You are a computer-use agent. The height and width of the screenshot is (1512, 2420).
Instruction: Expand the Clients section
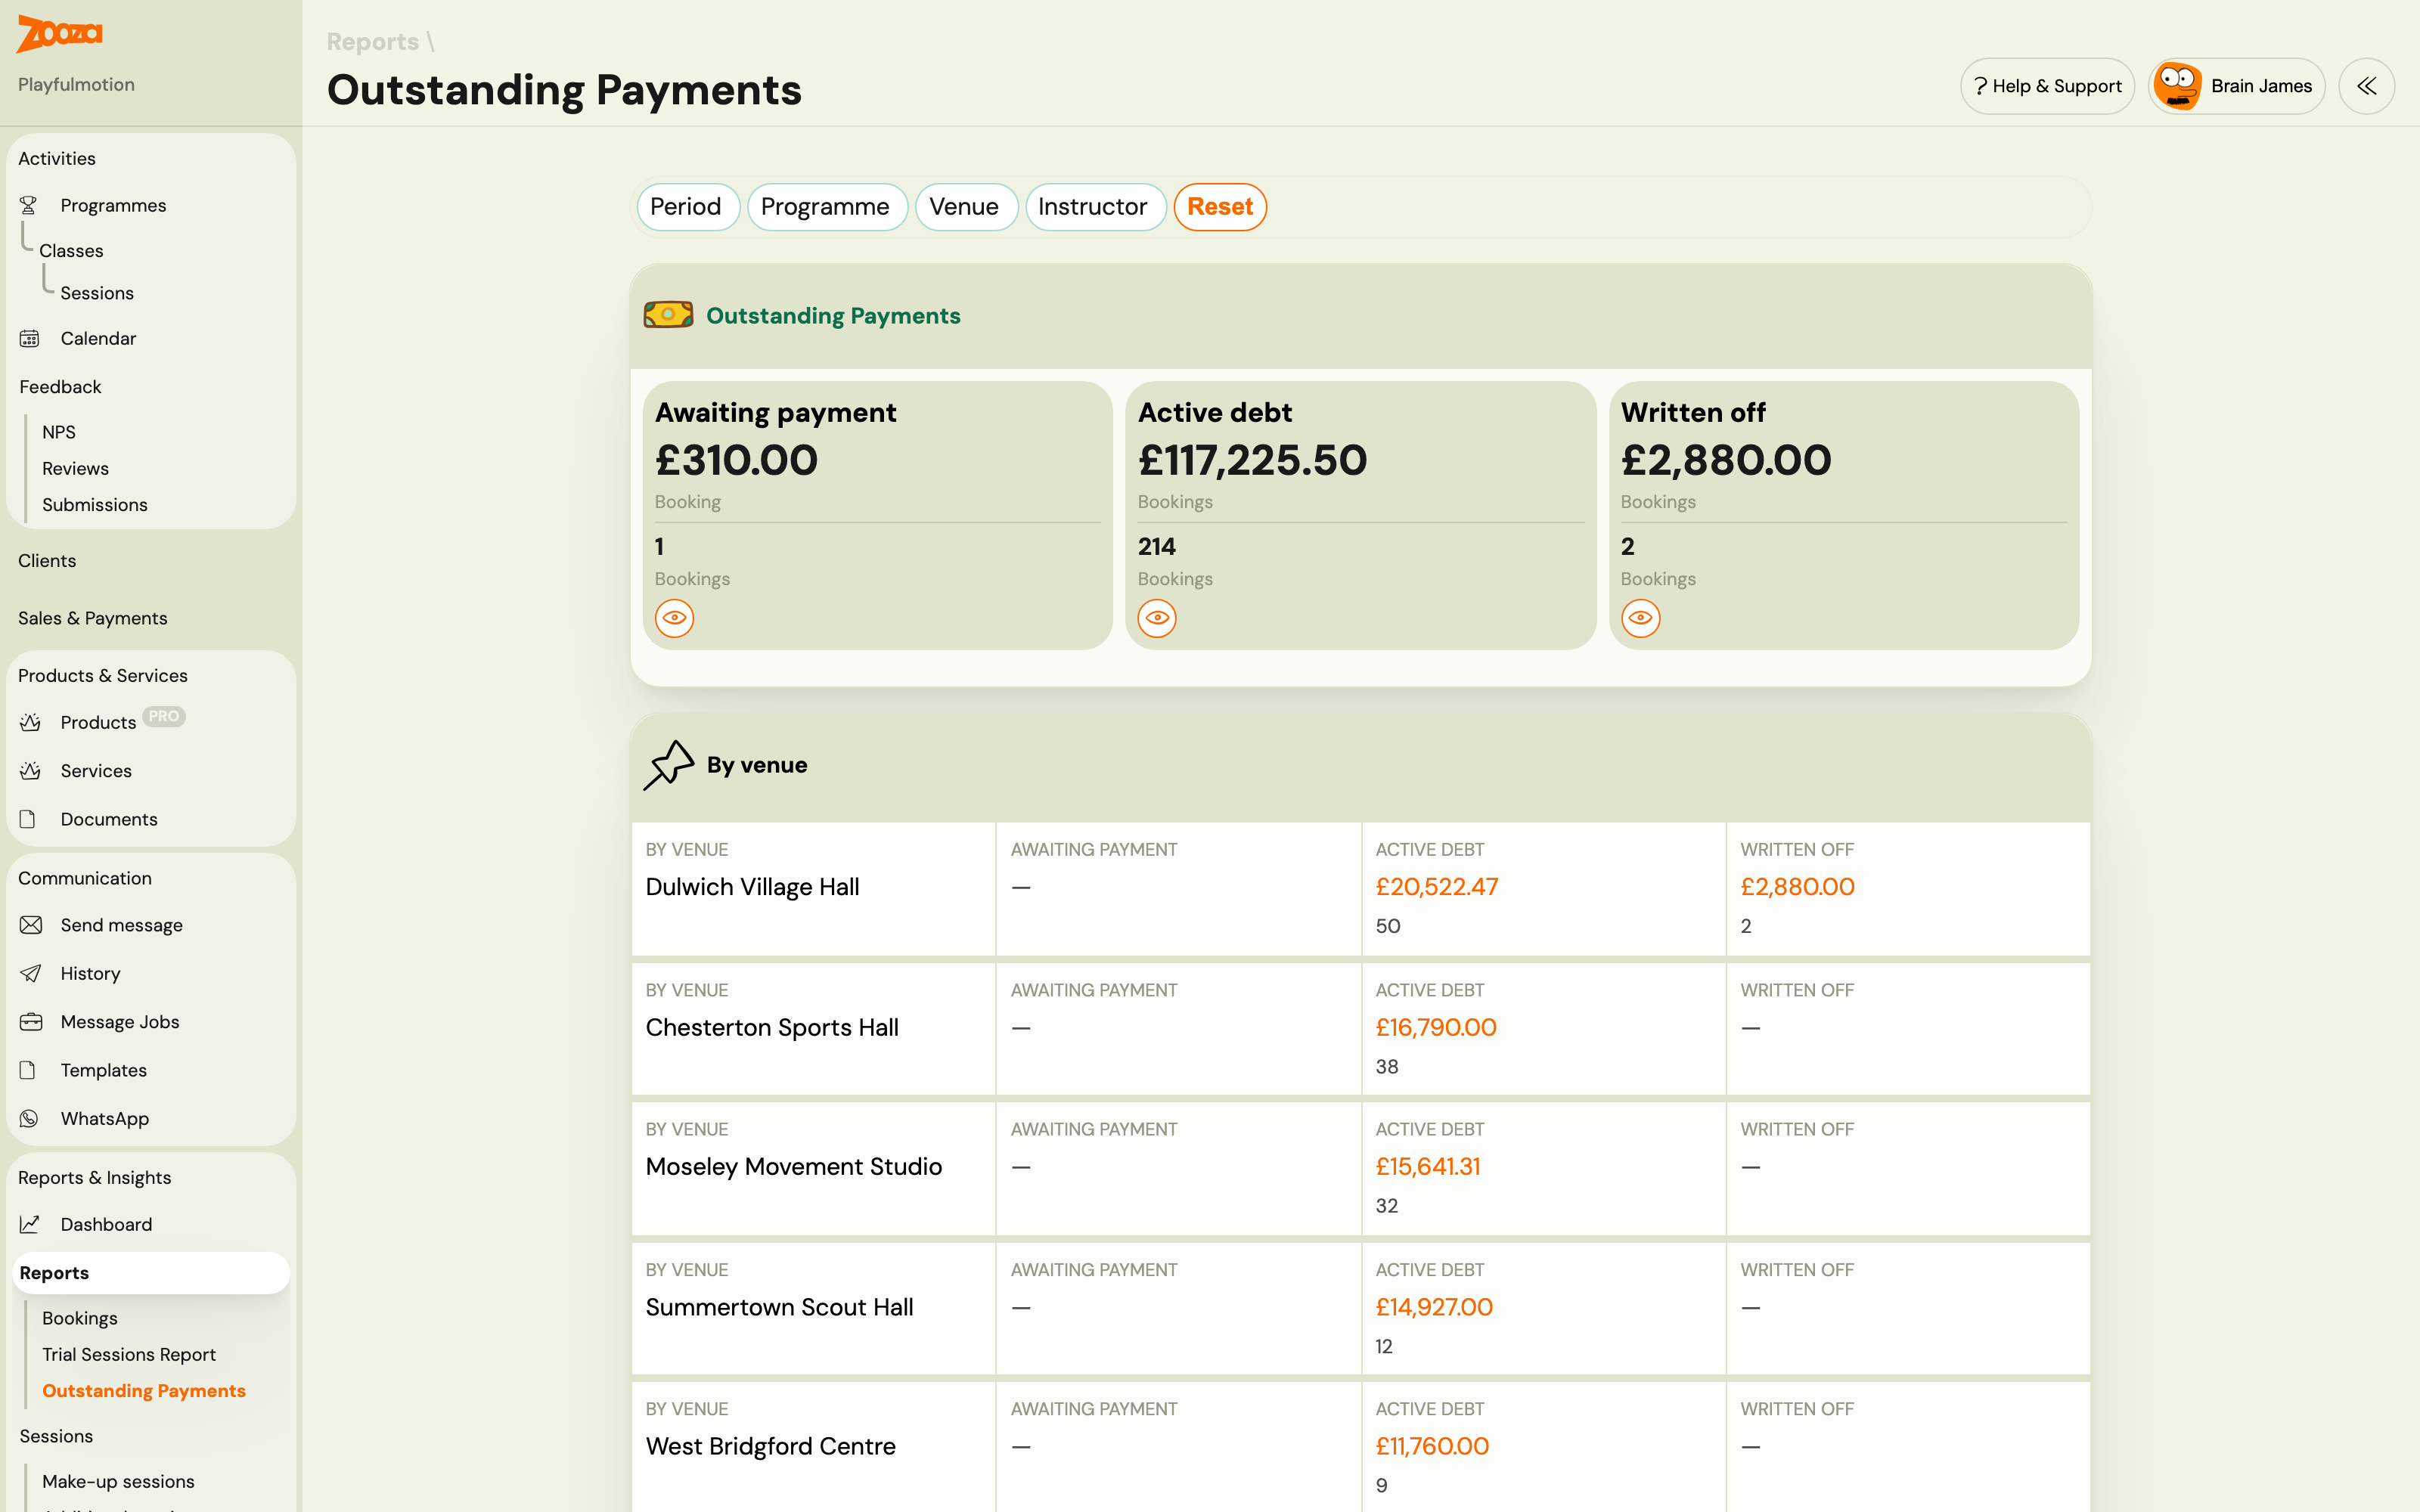click(47, 561)
